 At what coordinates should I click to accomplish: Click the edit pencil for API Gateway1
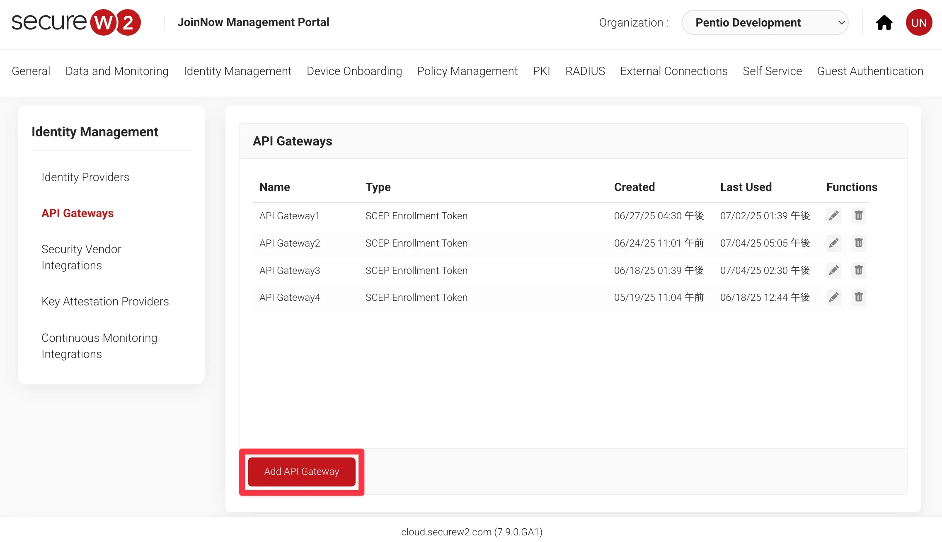point(833,215)
